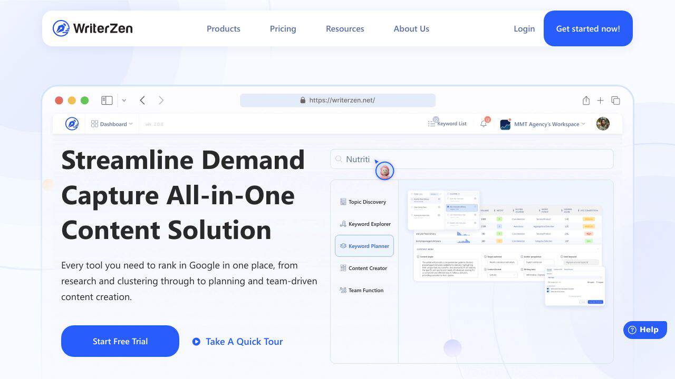The image size is (675, 379).
Task: Open the Listicles content format dropdown
Action: pyautogui.click(x=503, y=275)
